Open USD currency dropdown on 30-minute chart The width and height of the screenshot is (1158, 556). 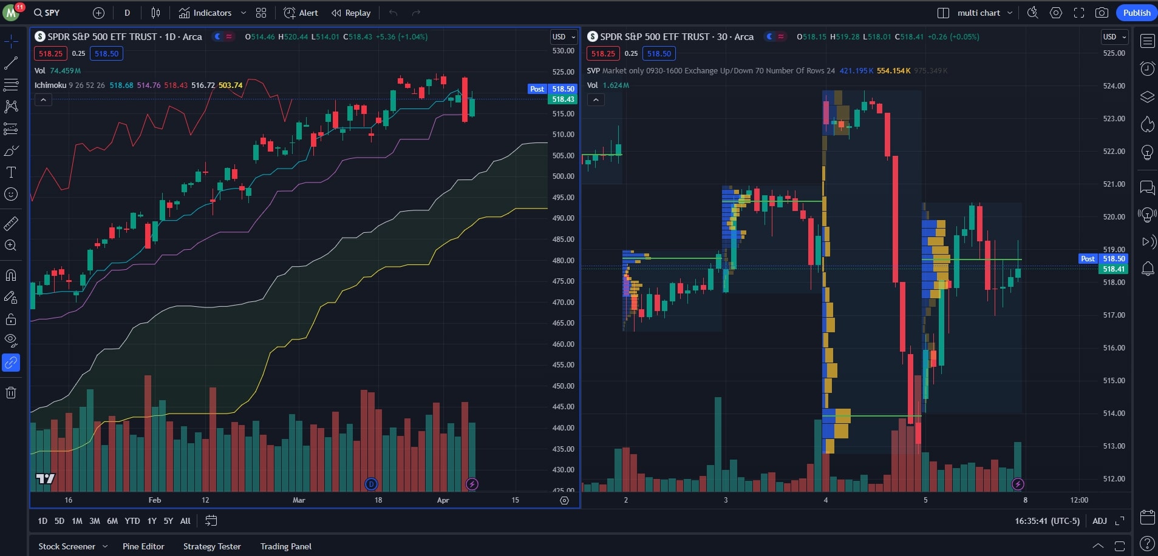[1115, 37]
